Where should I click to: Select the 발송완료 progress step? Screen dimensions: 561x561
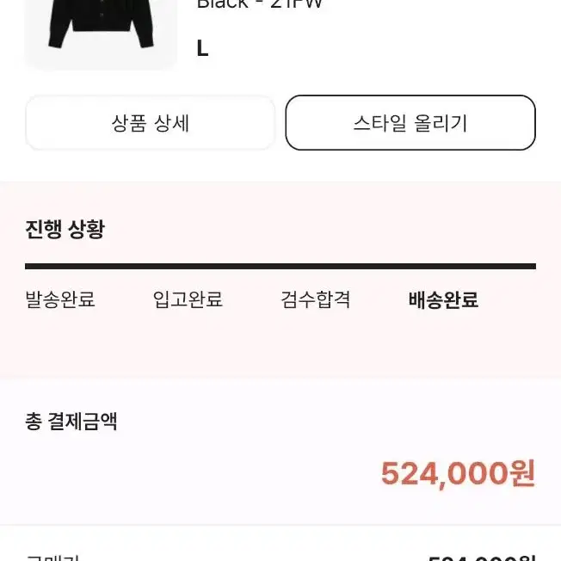(60, 299)
